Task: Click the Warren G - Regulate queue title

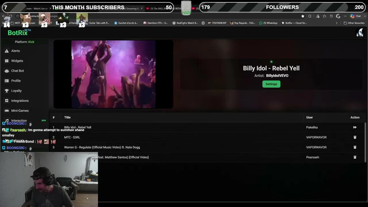Action: (x=102, y=147)
